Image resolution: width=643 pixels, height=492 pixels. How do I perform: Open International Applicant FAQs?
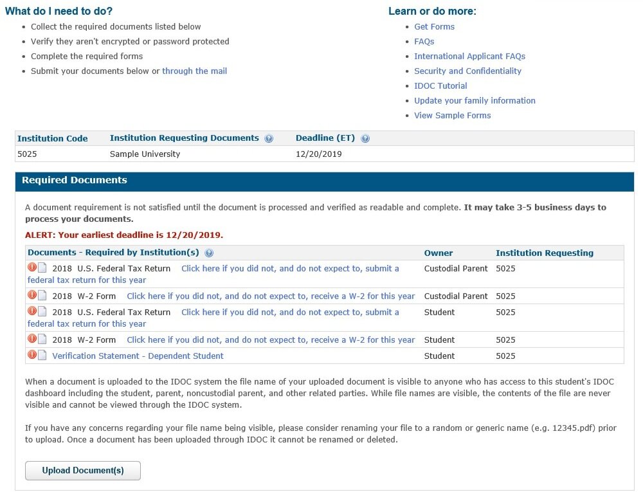point(469,56)
